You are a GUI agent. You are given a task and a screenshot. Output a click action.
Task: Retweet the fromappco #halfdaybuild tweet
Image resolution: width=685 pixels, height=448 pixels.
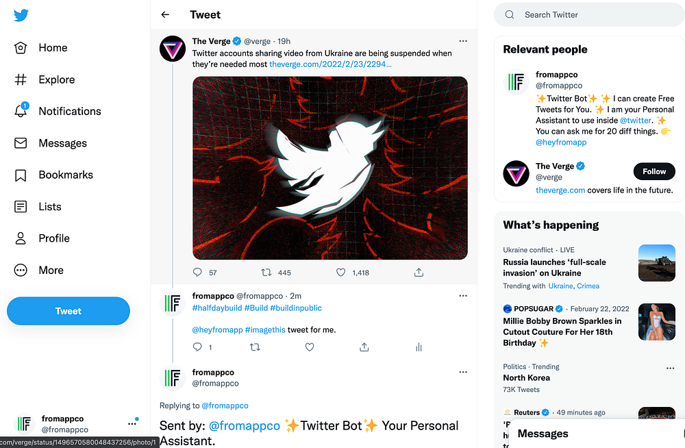pos(255,347)
